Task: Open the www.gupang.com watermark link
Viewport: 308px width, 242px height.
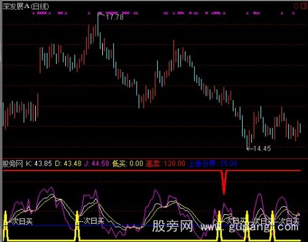Action: tap(249, 227)
